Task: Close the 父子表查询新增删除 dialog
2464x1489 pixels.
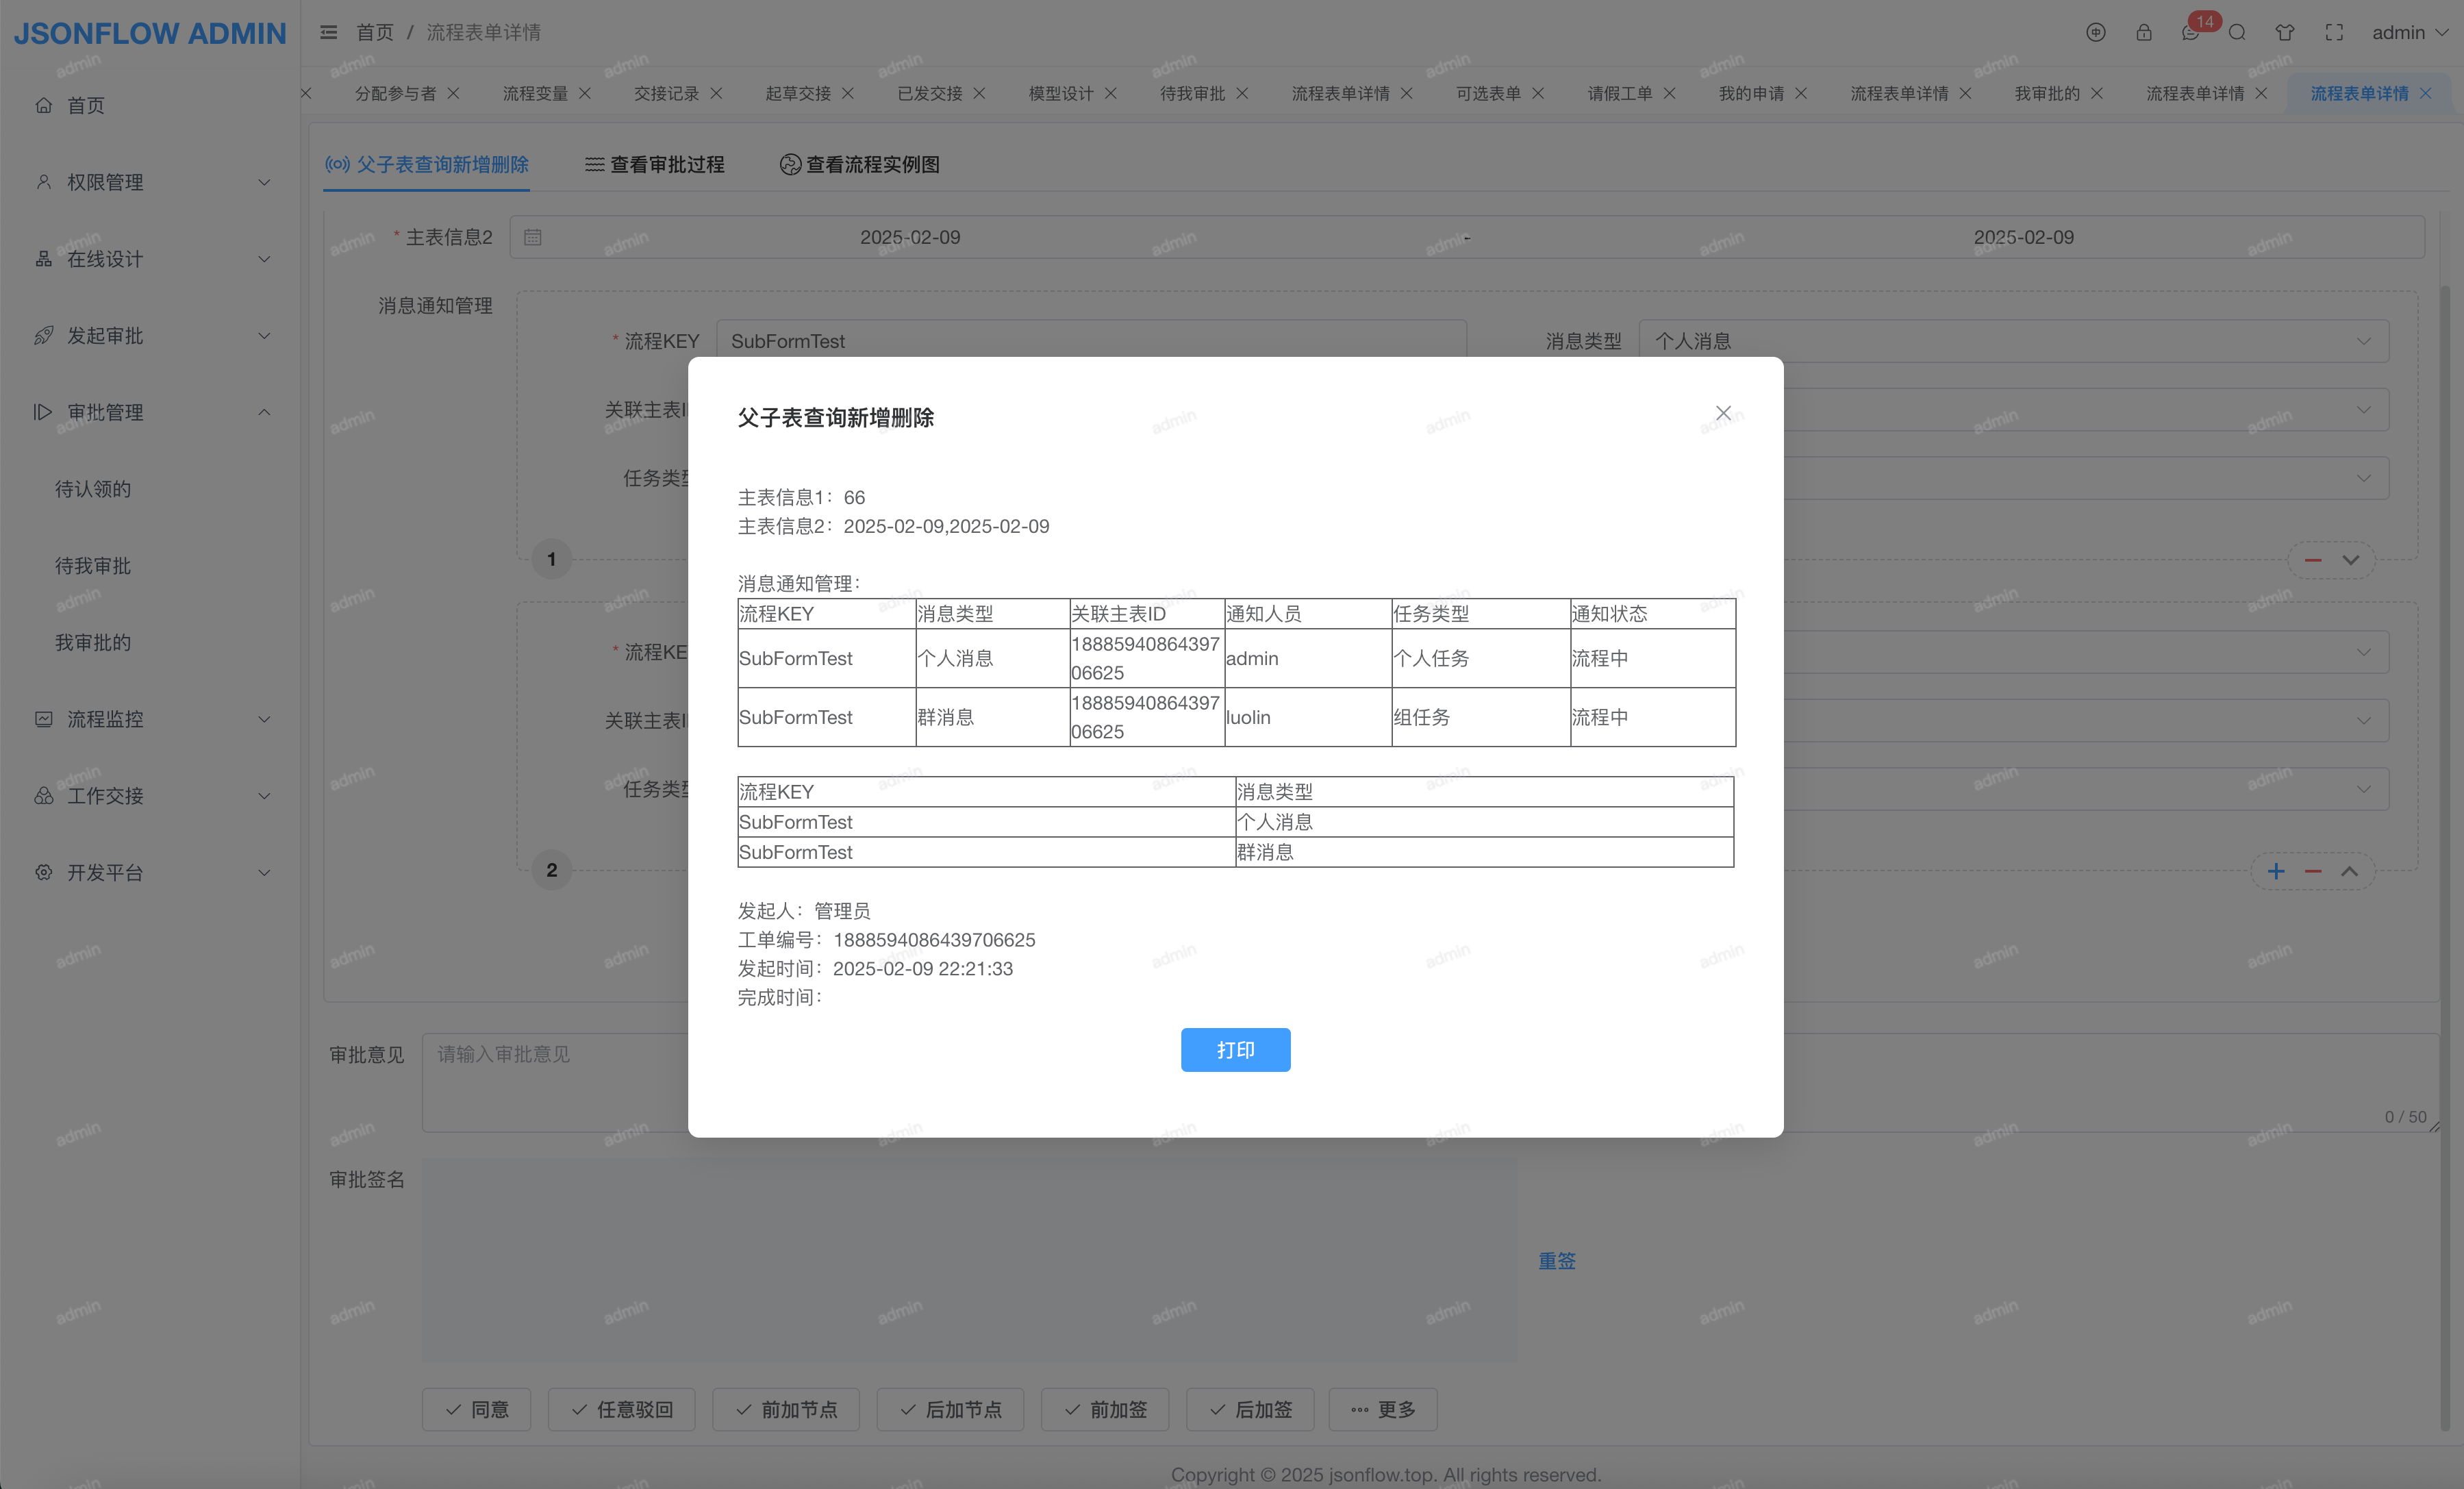Action: (1723, 412)
